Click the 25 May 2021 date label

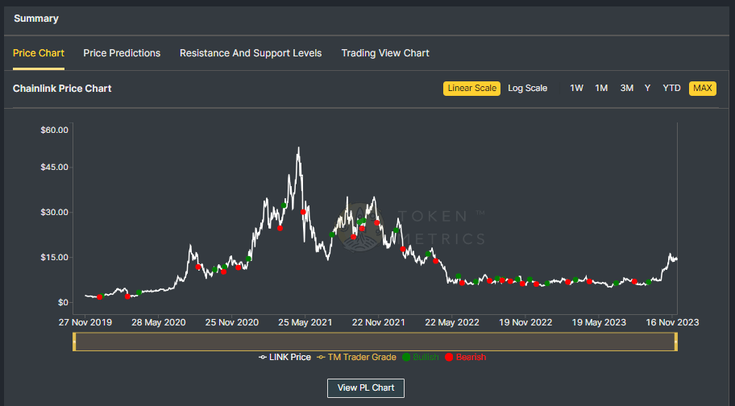click(x=305, y=322)
